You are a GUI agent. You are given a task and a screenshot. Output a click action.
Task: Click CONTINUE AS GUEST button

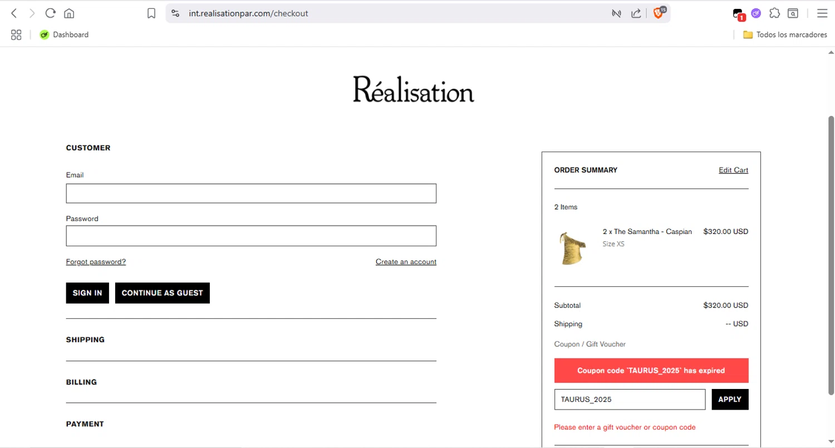[x=163, y=293]
